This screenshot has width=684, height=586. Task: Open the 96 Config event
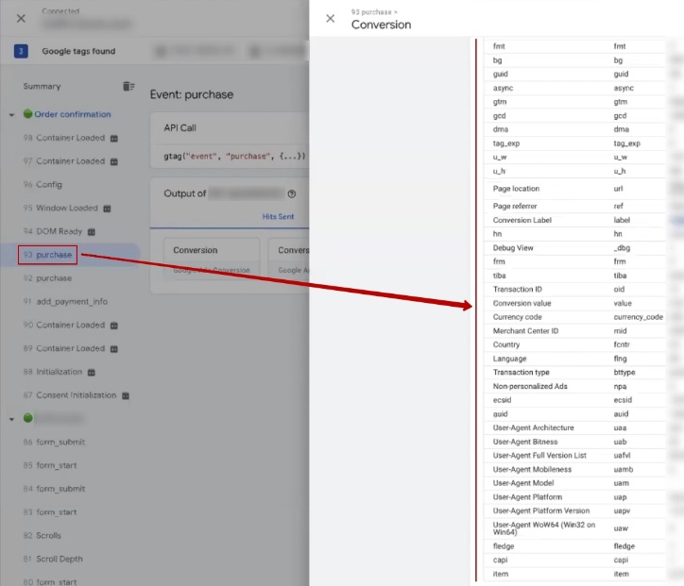43,185
